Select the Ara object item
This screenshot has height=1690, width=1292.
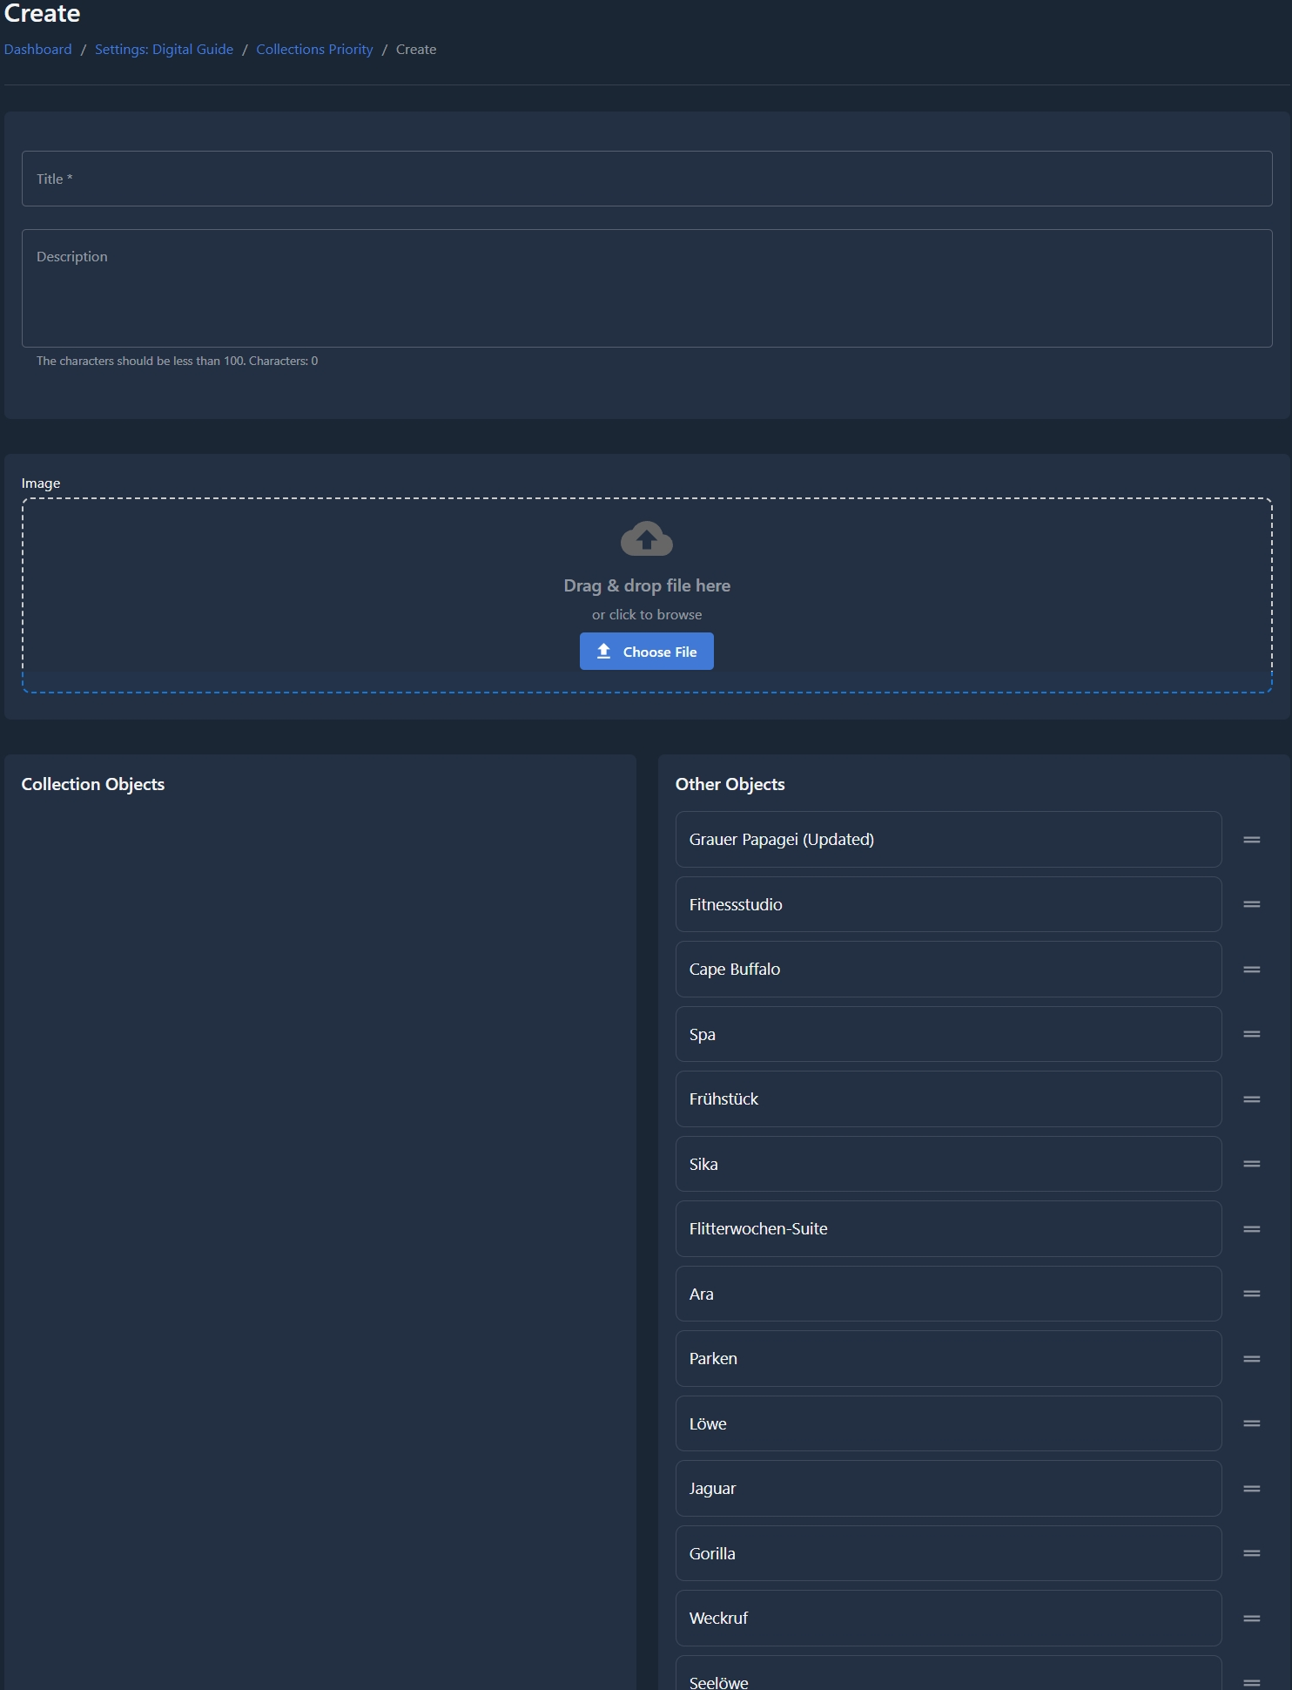coord(948,1294)
